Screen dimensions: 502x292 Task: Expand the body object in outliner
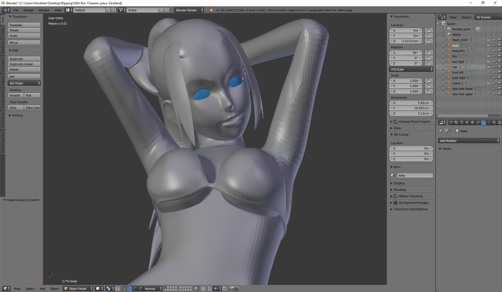pyautogui.click(x=444, y=45)
